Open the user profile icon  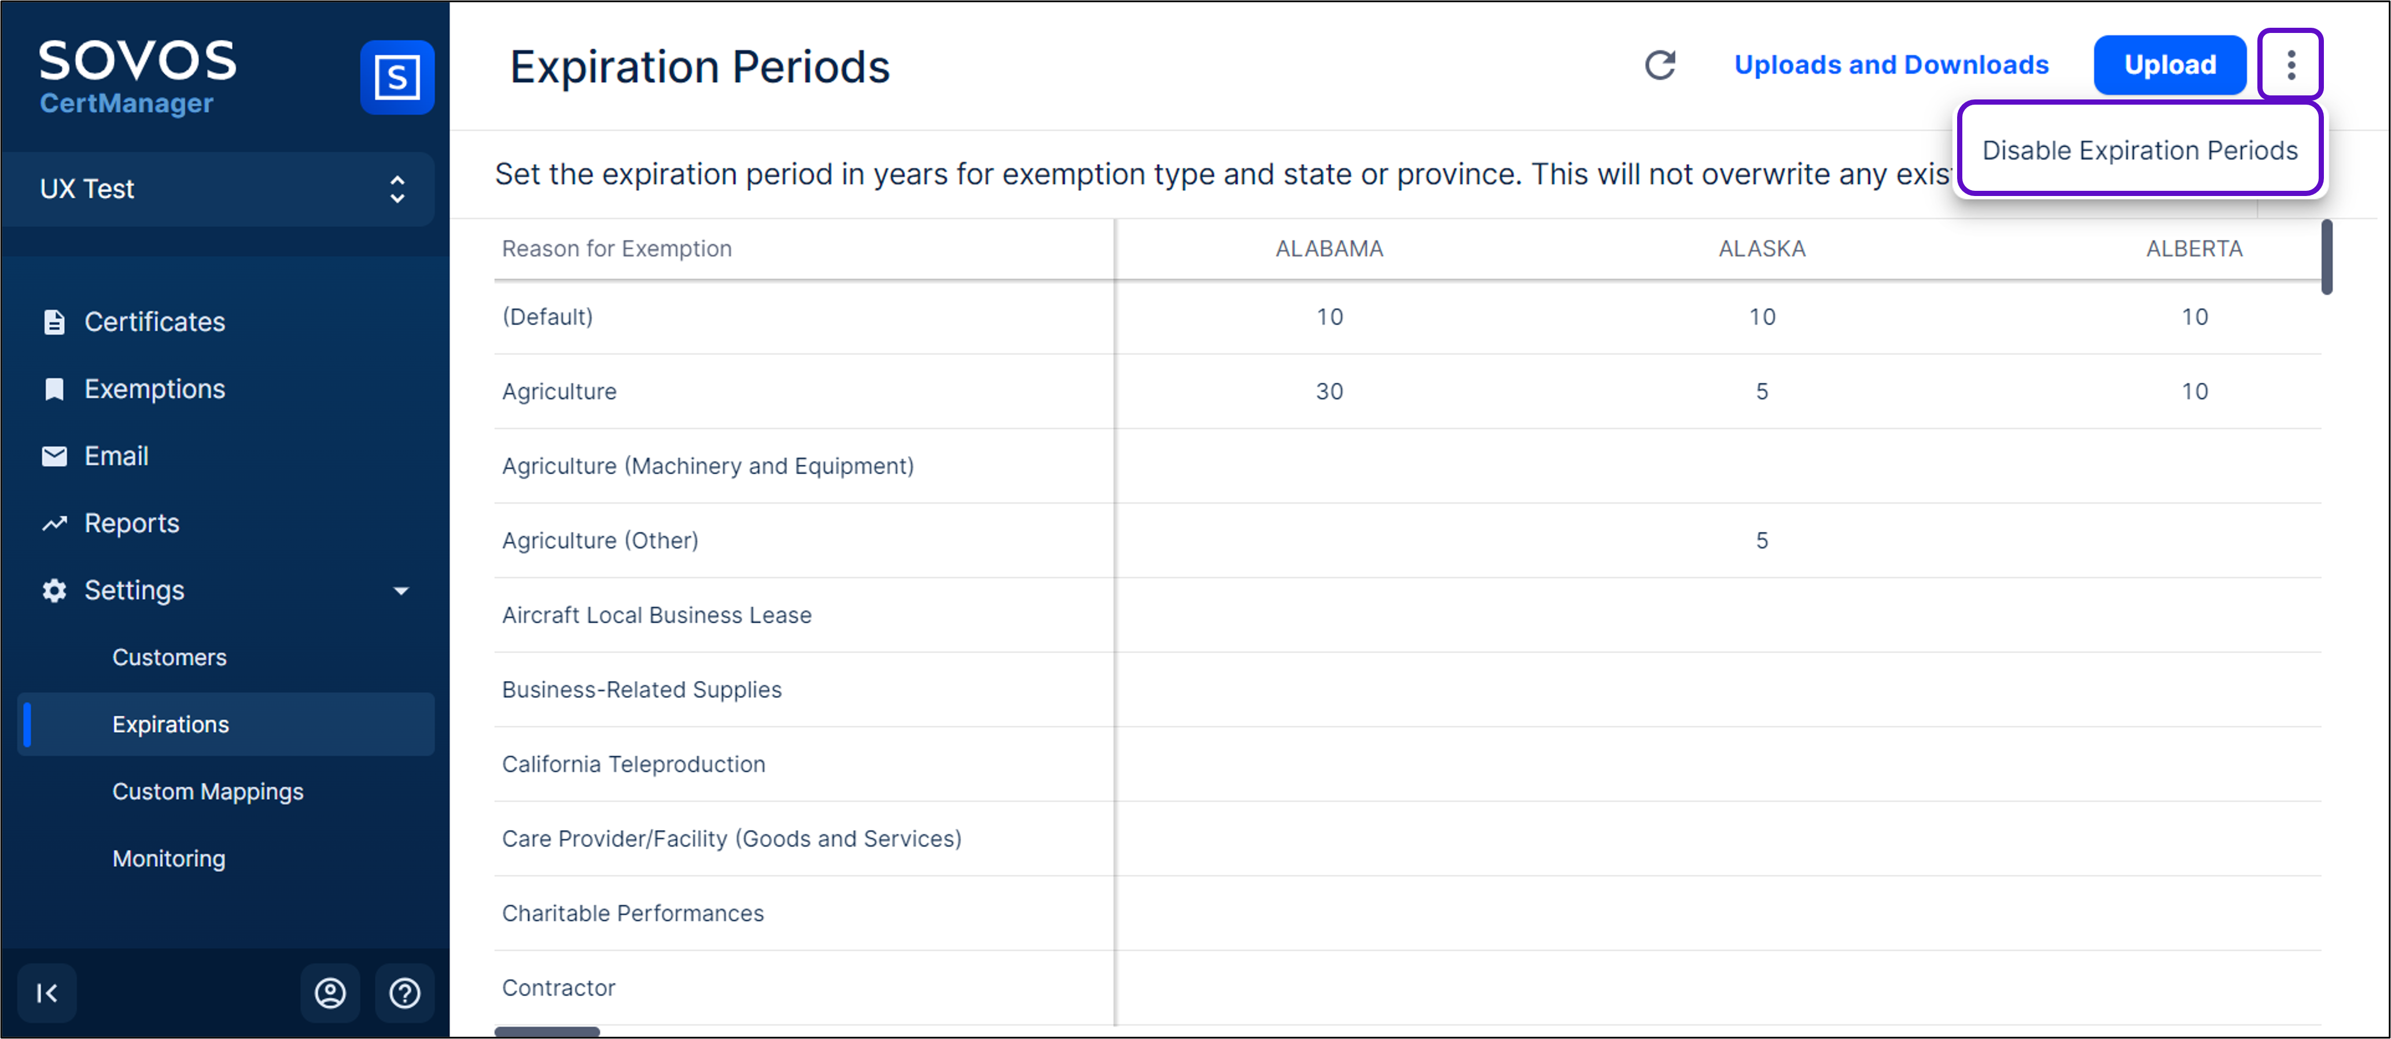tap(330, 993)
